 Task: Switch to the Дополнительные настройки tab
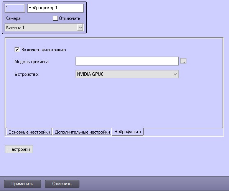(82, 132)
